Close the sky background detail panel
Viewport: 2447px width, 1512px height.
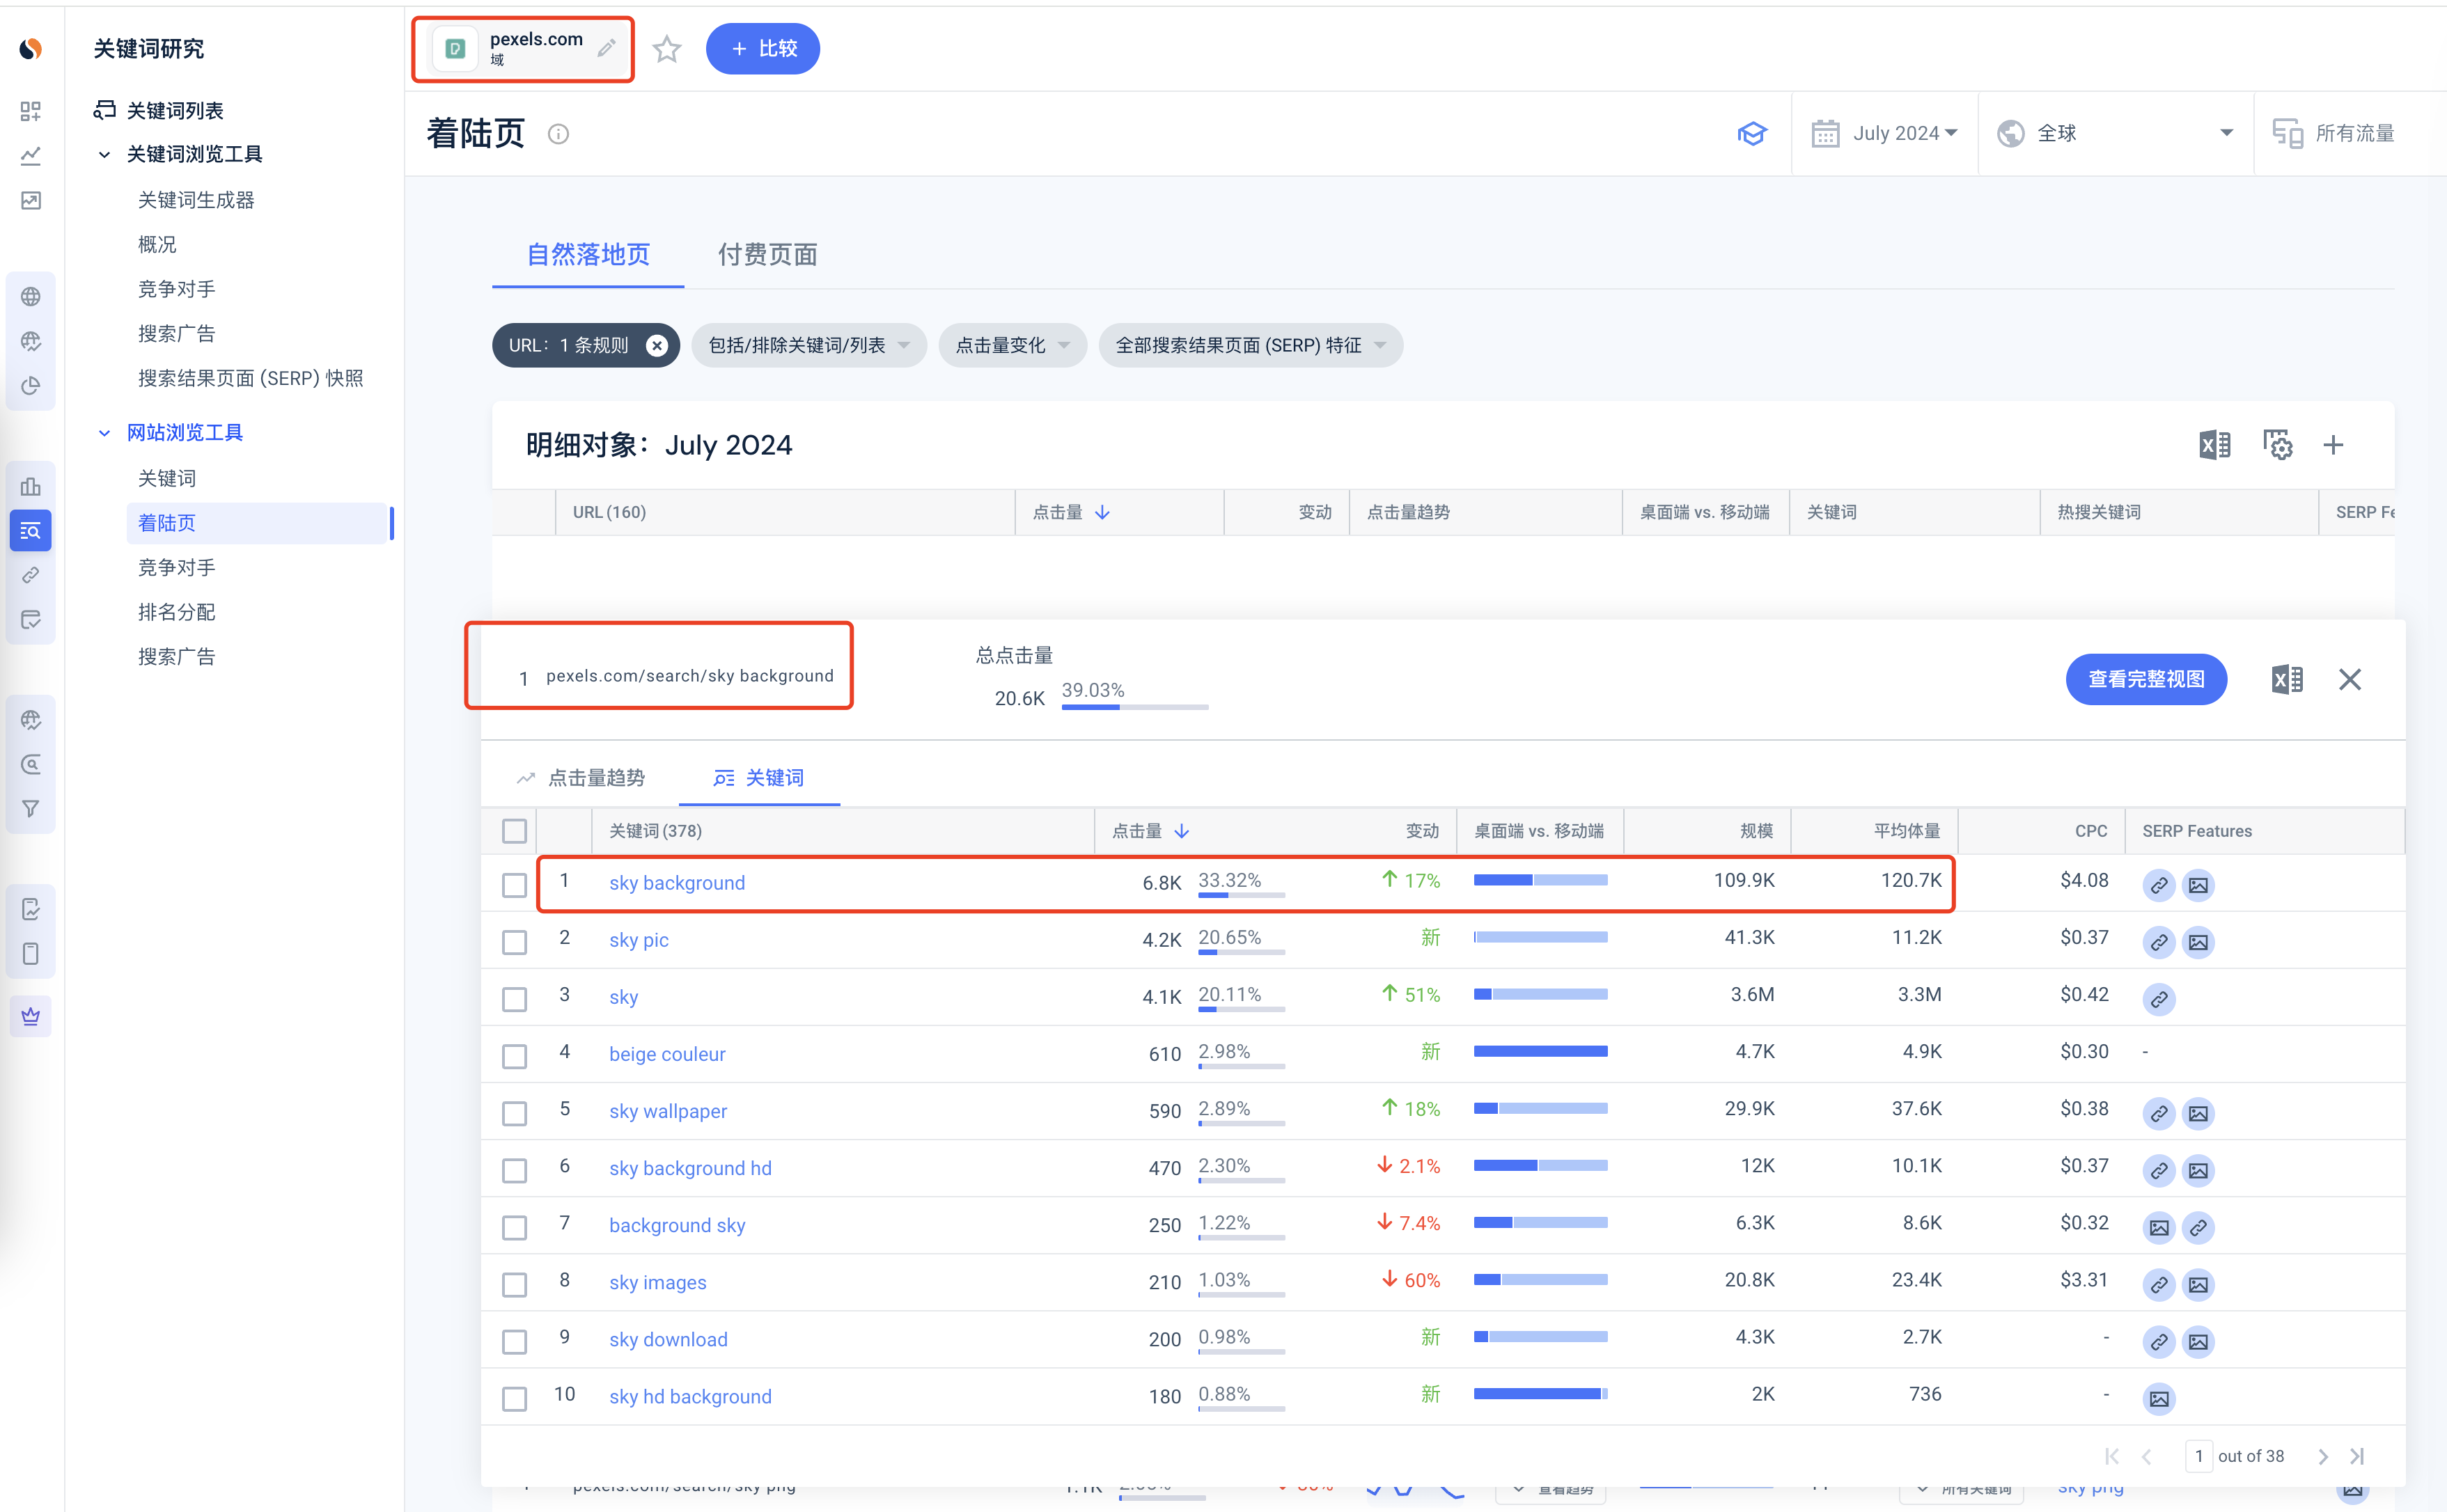2349,680
